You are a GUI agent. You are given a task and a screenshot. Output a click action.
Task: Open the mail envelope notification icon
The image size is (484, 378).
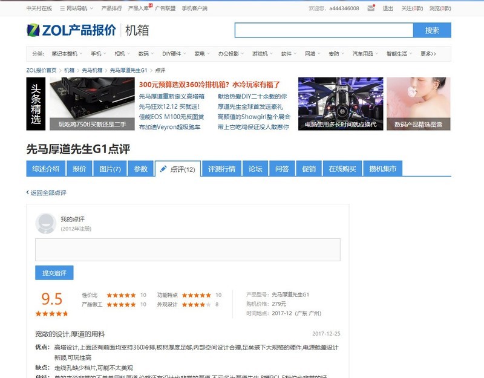point(371,8)
